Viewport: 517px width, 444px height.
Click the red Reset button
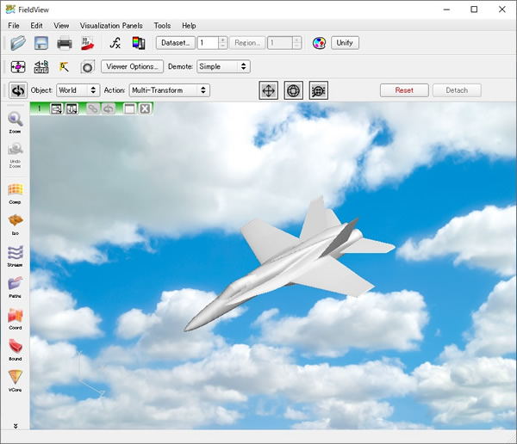click(403, 90)
